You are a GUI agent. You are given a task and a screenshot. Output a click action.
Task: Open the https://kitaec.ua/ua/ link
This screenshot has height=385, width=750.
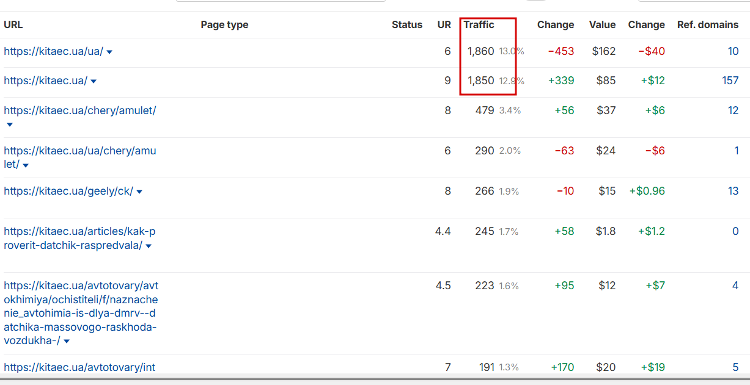[53, 51]
